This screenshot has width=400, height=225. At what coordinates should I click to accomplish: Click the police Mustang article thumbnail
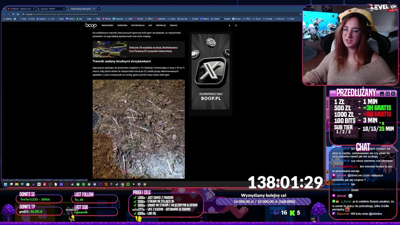click(110, 49)
